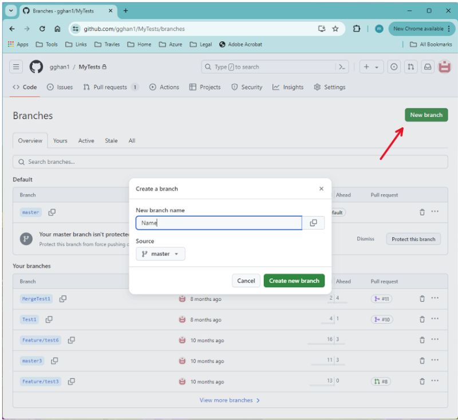
Task: Delete the Test1 branch with the trash icon
Action: (422, 319)
